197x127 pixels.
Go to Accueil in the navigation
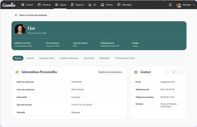pyautogui.click(x=27, y=5)
